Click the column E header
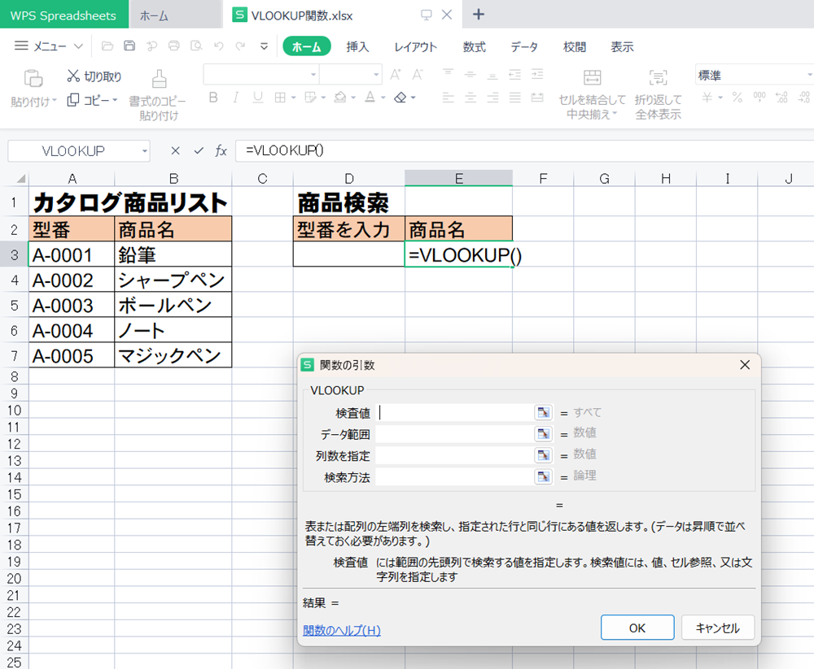The image size is (814, 669). 458,179
